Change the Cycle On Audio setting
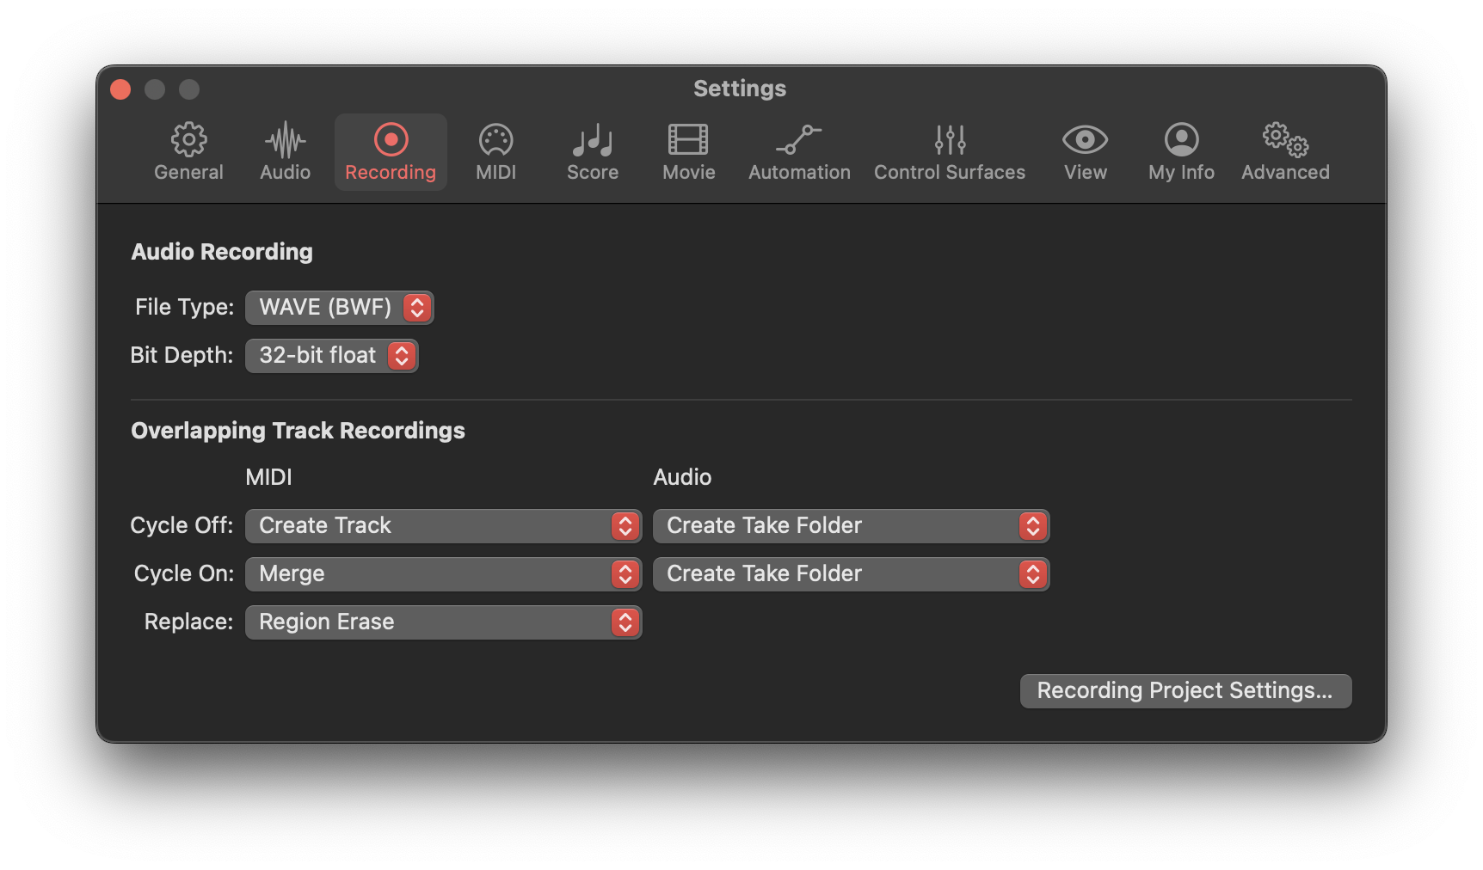The width and height of the screenshot is (1483, 870). pos(850,573)
